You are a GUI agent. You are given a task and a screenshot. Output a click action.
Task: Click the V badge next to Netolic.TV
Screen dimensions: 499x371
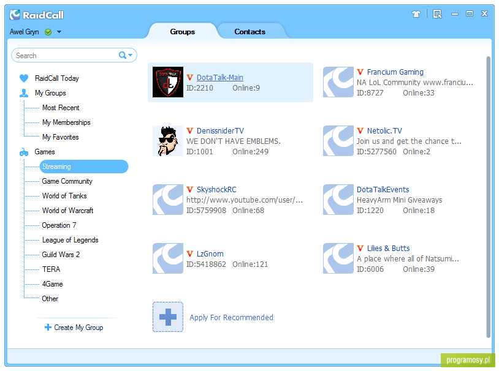(x=360, y=130)
